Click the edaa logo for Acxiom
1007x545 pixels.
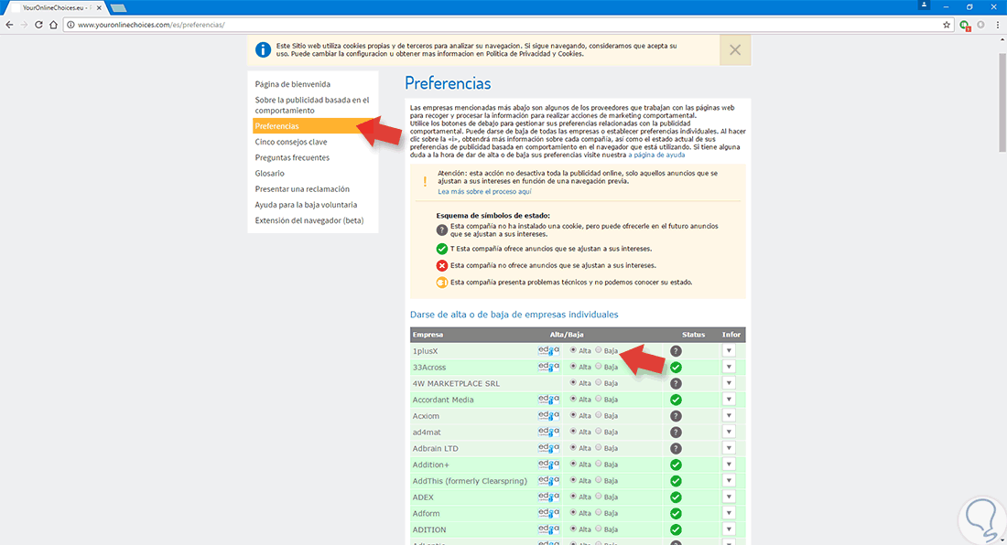[548, 415]
